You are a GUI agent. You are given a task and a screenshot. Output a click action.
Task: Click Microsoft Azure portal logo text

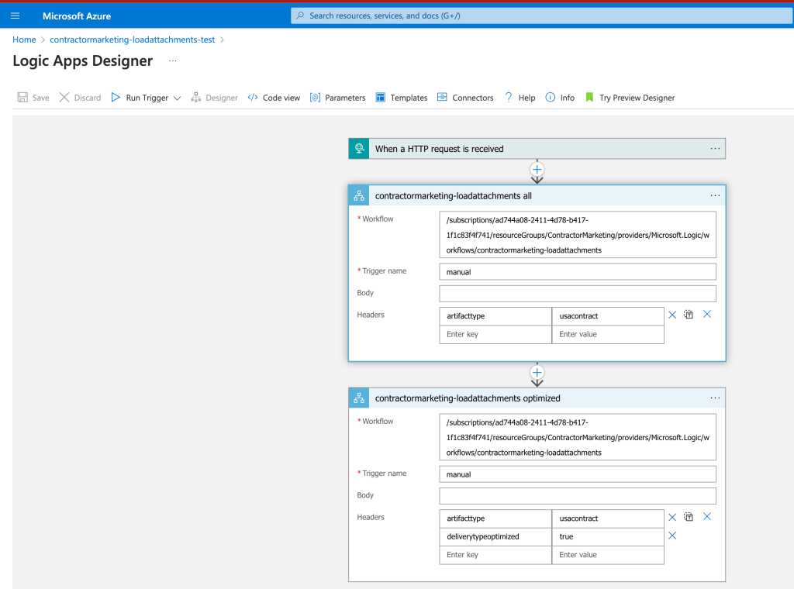pyautogui.click(x=77, y=16)
